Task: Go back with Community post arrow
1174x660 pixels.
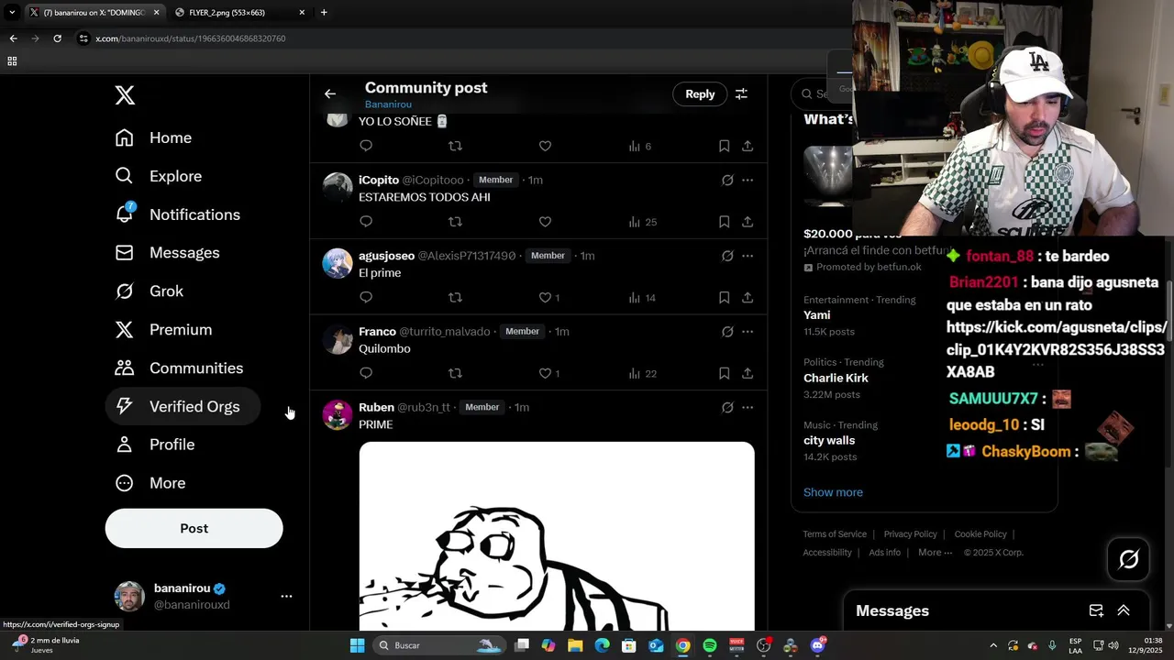Action: click(330, 93)
